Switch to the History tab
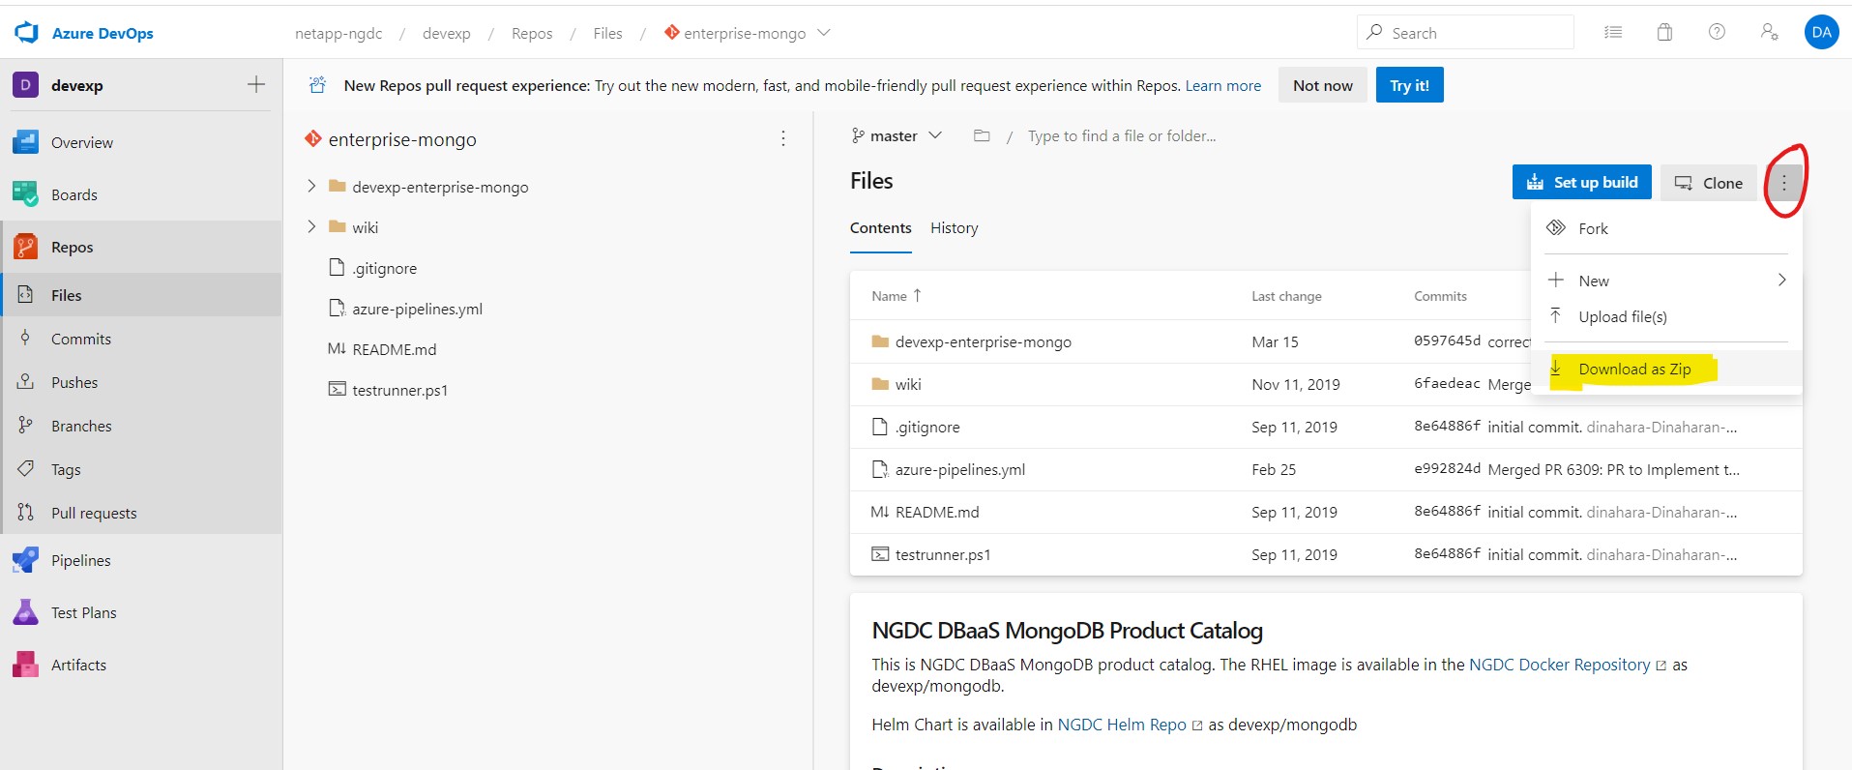Screen dimensions: 1852x770 [x=954, y=228]
